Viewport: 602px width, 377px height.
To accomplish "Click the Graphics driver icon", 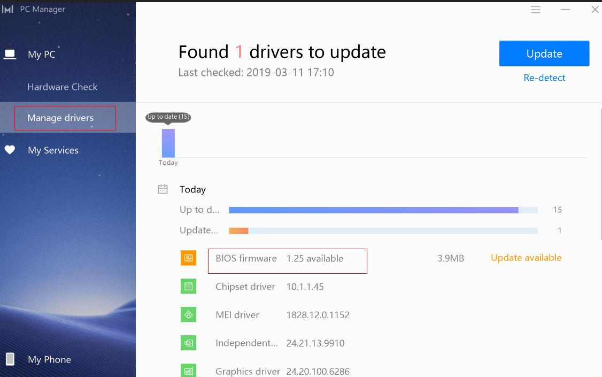I will (188, 370).
